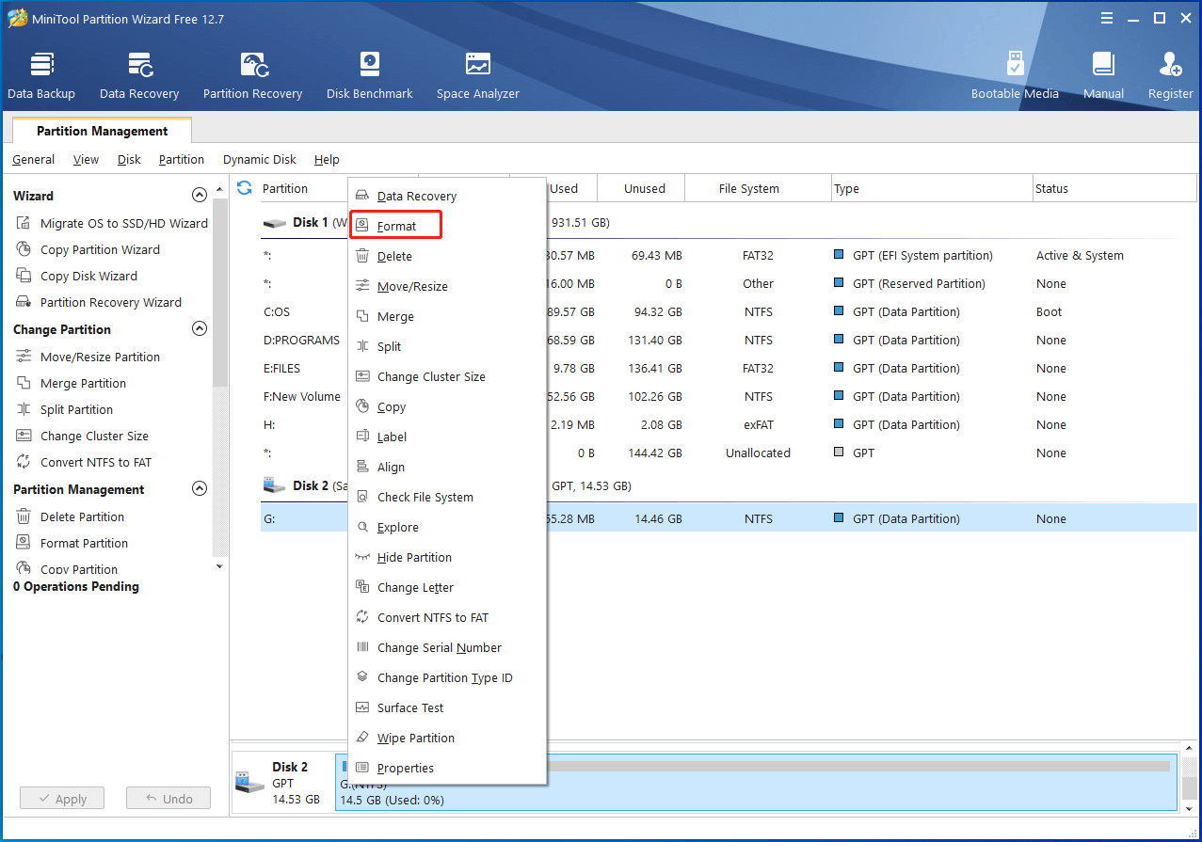This screenshot has height=842, width=1202.
Task: Choose Delete from the context menu
Action: [x=448, y=256]
